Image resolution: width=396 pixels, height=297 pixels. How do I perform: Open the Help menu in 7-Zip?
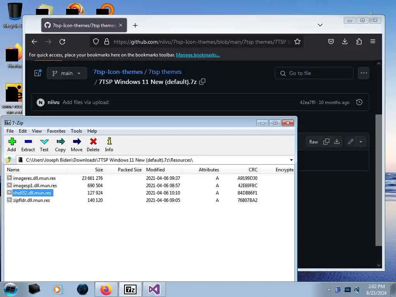pos(92,131)
